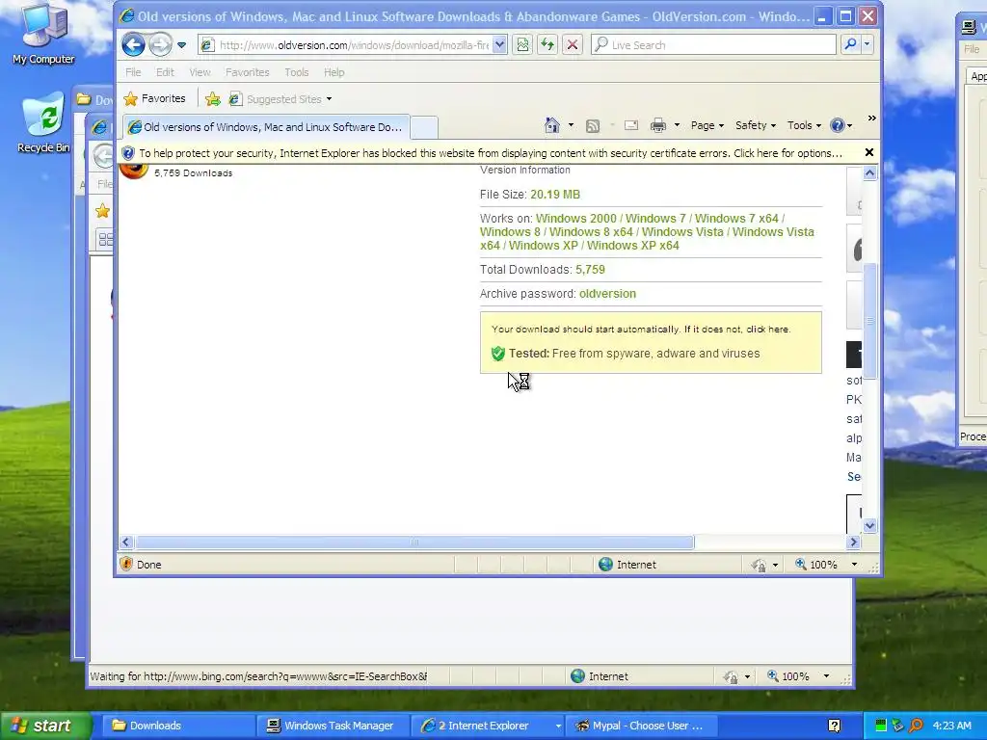Go to Home page icon
Image resolution: width=987 pixels, height=740 pixels.
[552, 125]
